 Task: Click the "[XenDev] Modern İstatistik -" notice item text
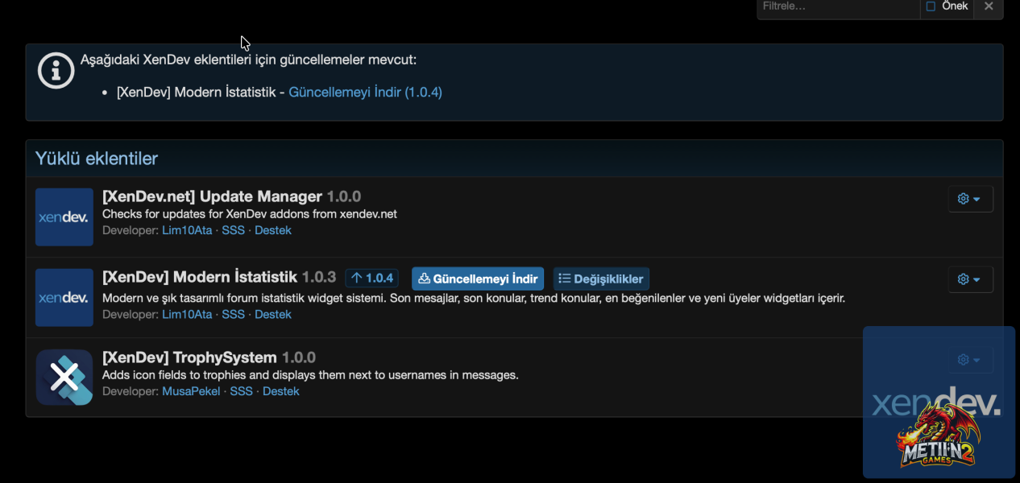coord(201,92)
